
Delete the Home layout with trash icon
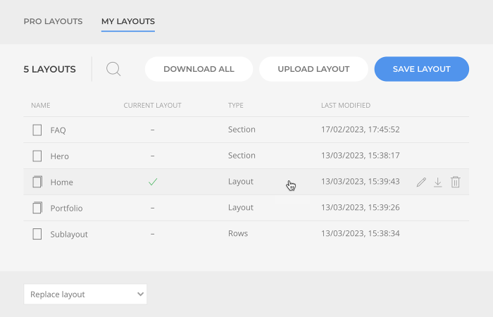[456, 182]
